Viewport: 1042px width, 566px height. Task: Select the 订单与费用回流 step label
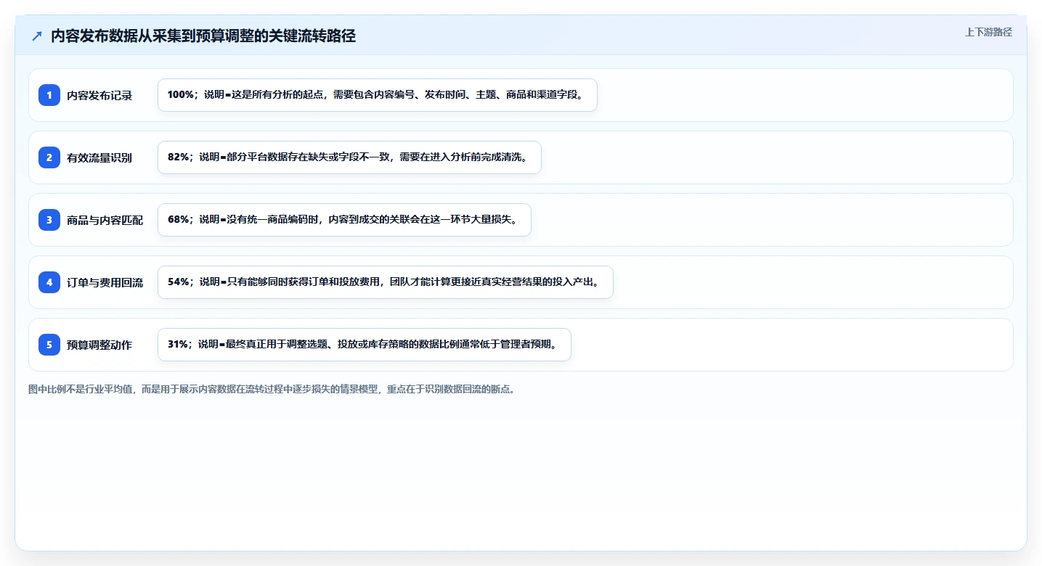(x=105, y=282)
